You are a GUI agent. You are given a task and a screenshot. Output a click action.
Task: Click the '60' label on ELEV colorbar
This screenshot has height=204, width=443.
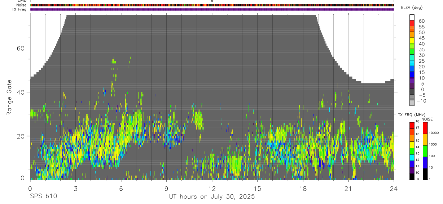421,21
